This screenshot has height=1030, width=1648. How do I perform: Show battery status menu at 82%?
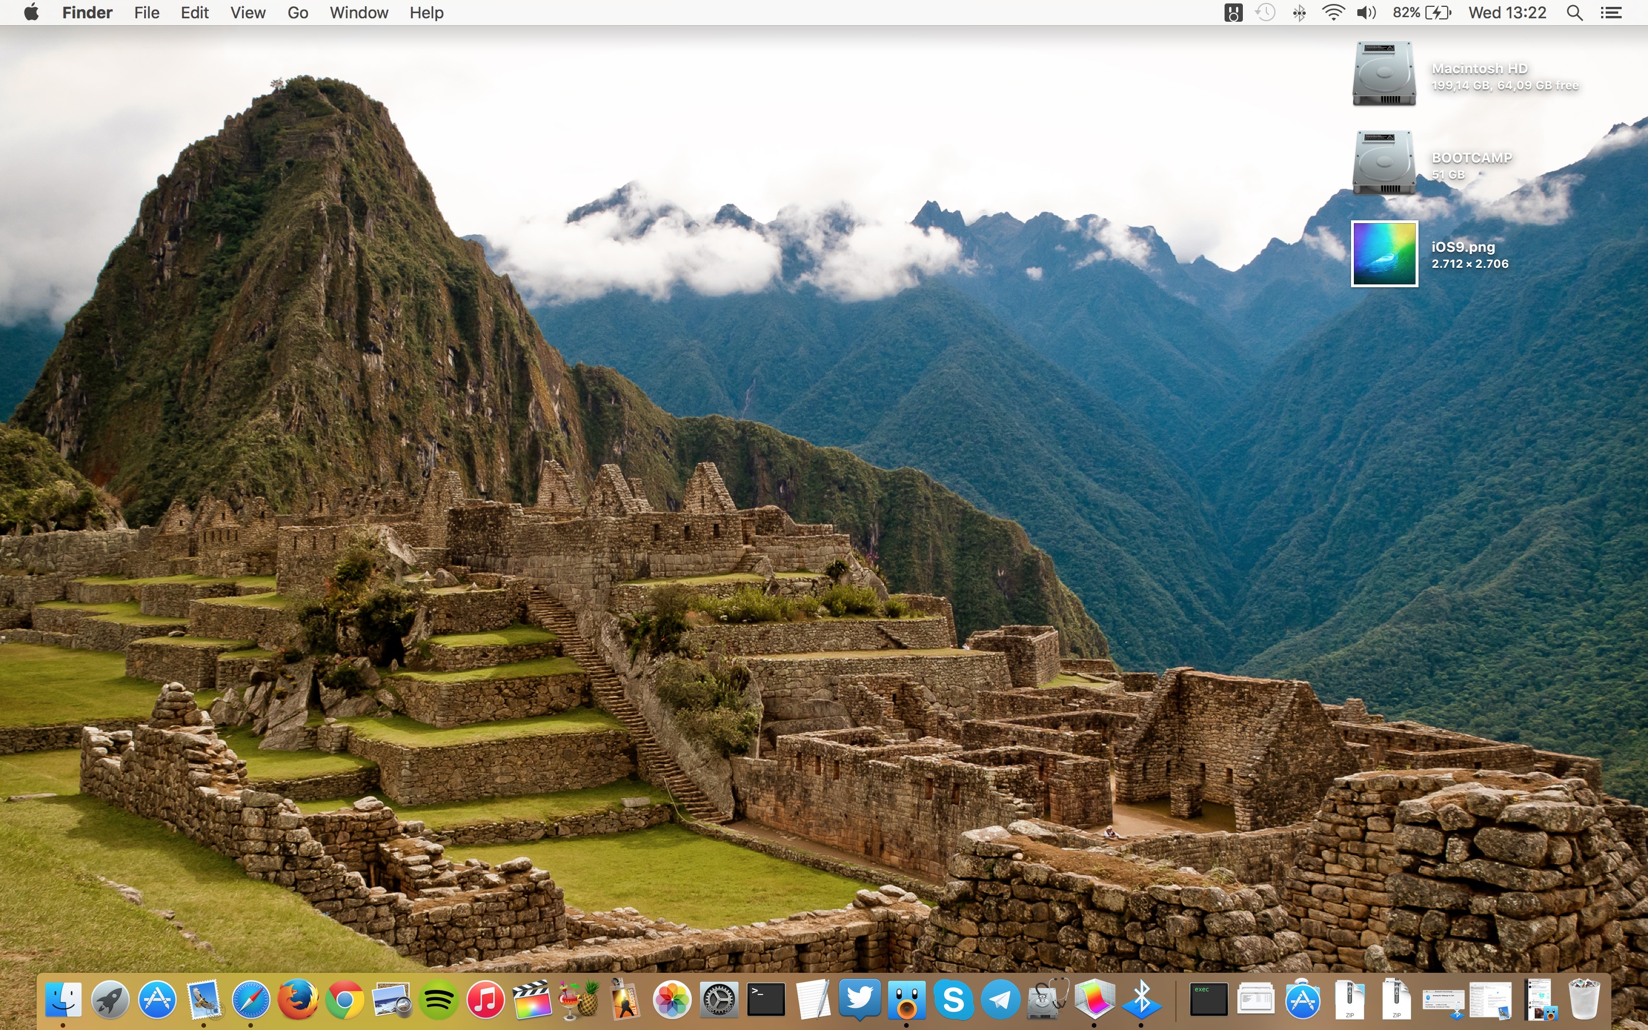[1422, 13]
